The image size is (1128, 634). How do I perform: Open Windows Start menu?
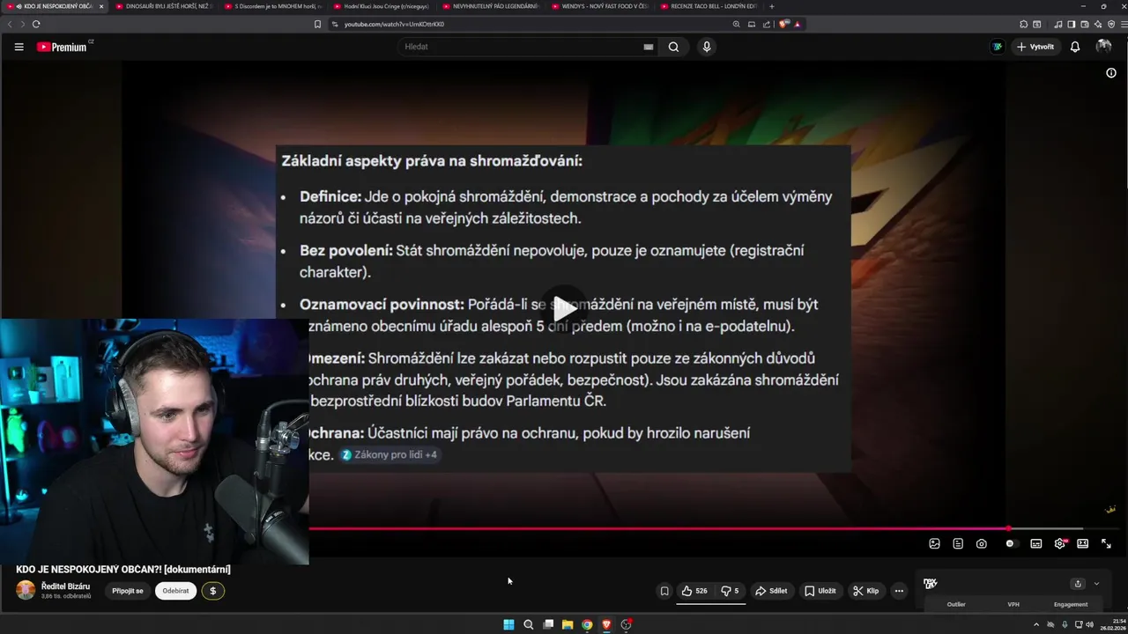508,624
